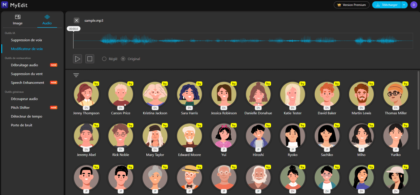The width and height of the screenshot is (420, 195).
Task: Click the Télécharger button
Action: (387, 5)
